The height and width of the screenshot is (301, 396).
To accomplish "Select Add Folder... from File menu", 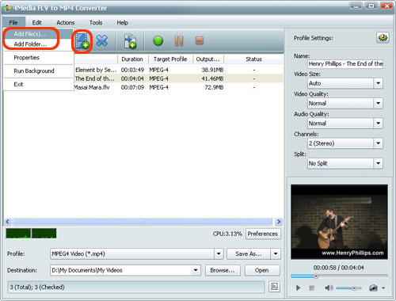I will click(30, 44).
